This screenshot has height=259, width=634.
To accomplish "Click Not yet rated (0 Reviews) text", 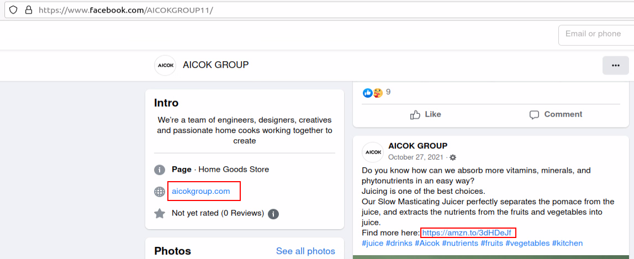I will 218,213.
